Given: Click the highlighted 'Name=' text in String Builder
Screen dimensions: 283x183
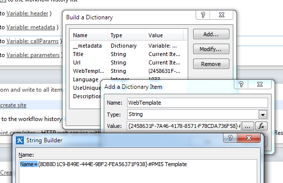Looking at the screenshot, I should coord(29,164).
